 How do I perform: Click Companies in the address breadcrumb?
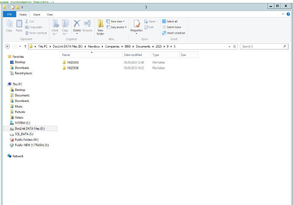[x=112, y=46]
